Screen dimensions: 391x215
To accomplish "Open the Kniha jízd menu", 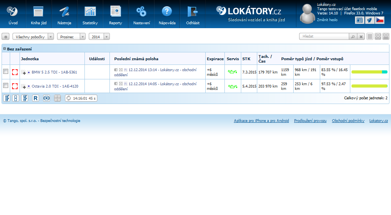I will point(38,15).
